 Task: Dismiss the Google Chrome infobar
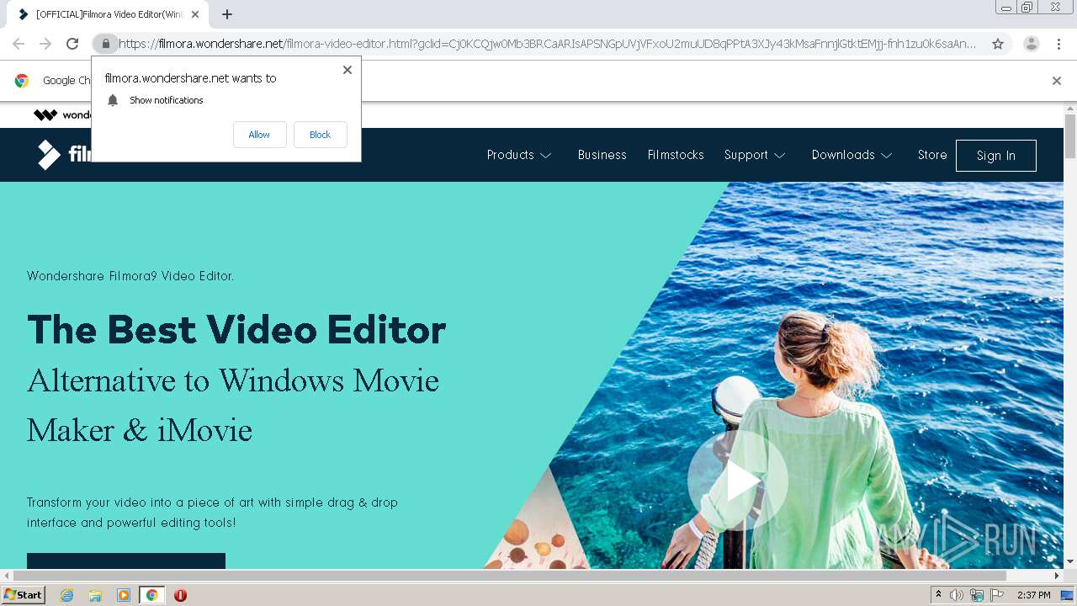point(1057,81)
